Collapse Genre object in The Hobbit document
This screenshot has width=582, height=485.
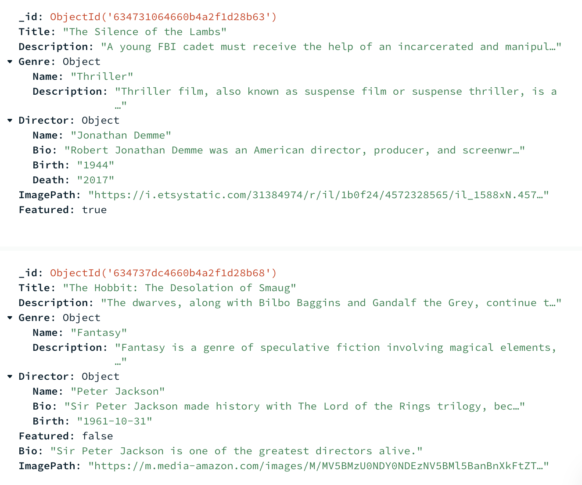[10, 318]
